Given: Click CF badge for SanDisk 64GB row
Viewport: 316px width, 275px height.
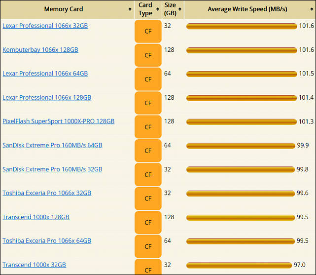Looking at the screenshot, I should (x=148, y=151).
